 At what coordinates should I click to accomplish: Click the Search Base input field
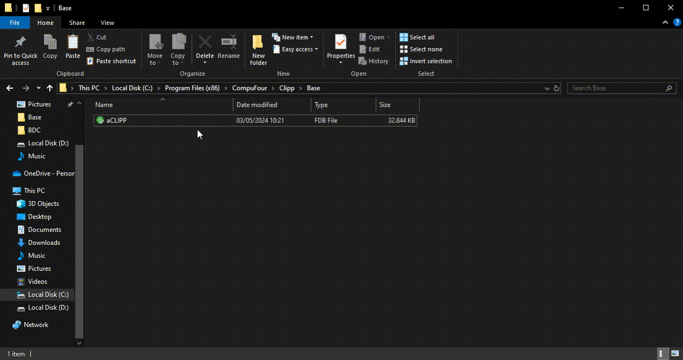[x=616, y=88]
